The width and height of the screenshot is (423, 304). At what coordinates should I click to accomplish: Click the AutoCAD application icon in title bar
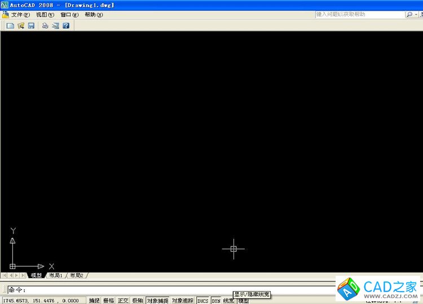(5, 5)
